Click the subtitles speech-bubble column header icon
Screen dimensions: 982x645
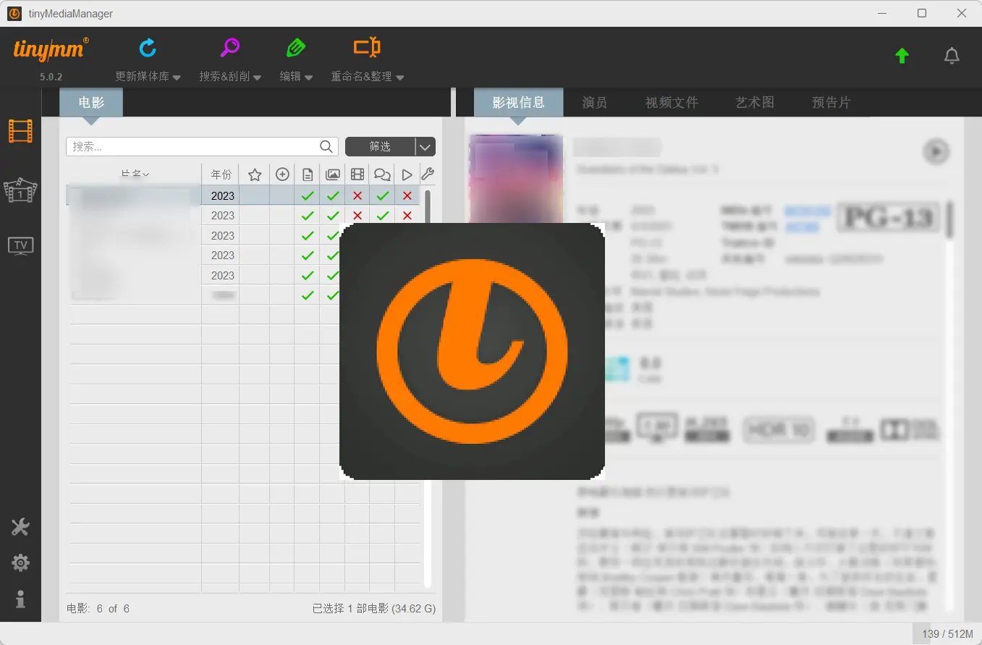(382, 174)
